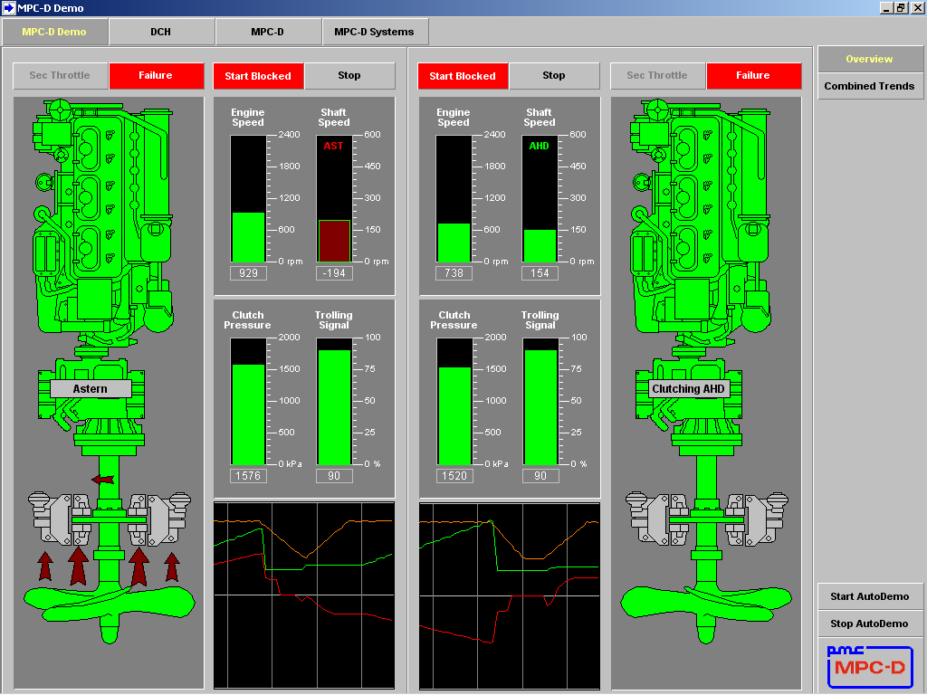Viewport: 927px width, 695px height.
Task: Click the right engine Failure button
Action: 753,76
